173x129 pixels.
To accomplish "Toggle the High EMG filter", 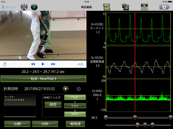I will point(75,97).
